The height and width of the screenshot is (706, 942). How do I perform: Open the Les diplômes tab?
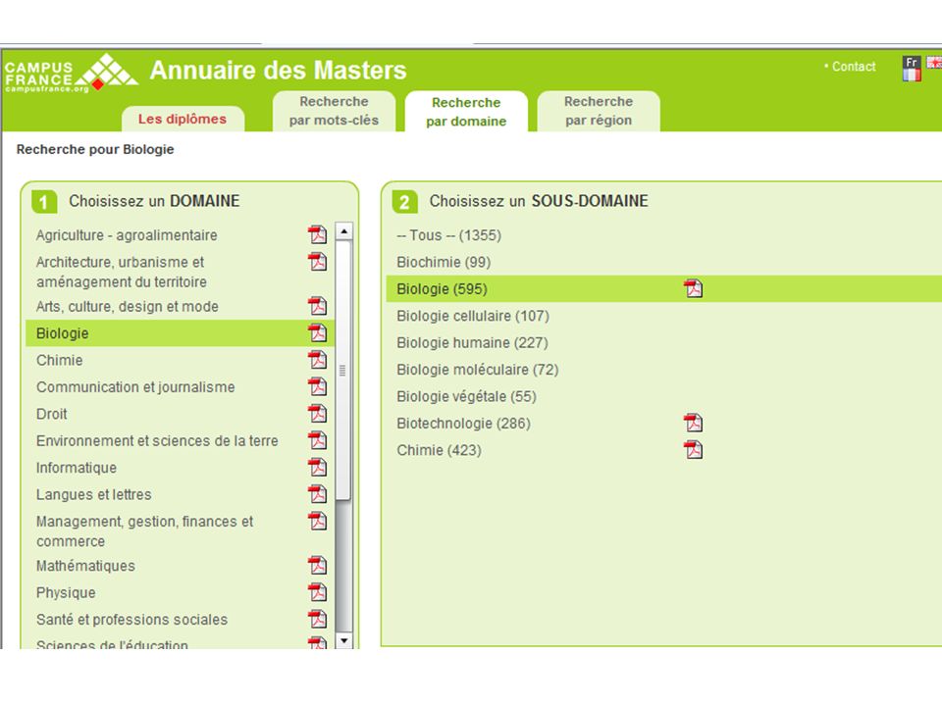click(x=183, y=119)
